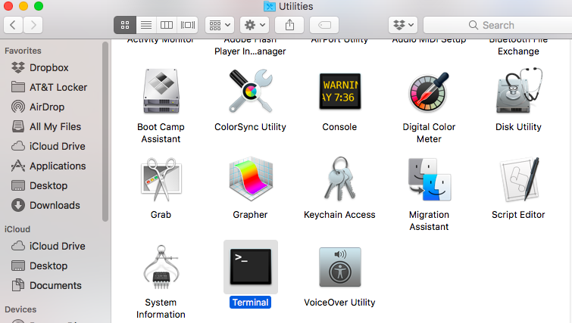Open the Dropbox toolbar dropdown
Image resolution: width=572 pixels, height=323 pixels.
403,25
